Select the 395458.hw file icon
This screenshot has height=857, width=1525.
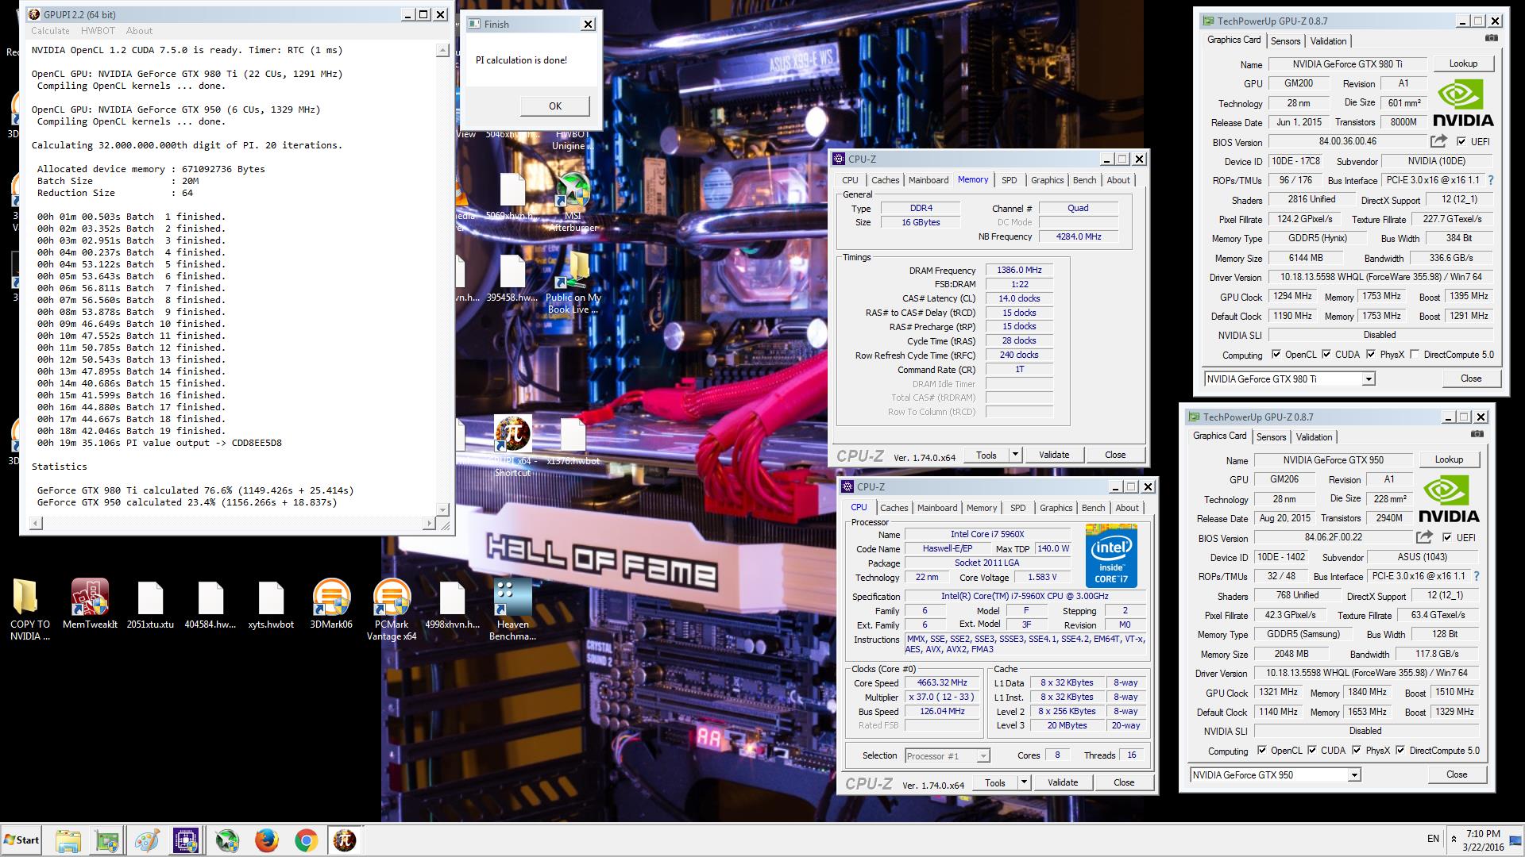[x=512, y=272]
